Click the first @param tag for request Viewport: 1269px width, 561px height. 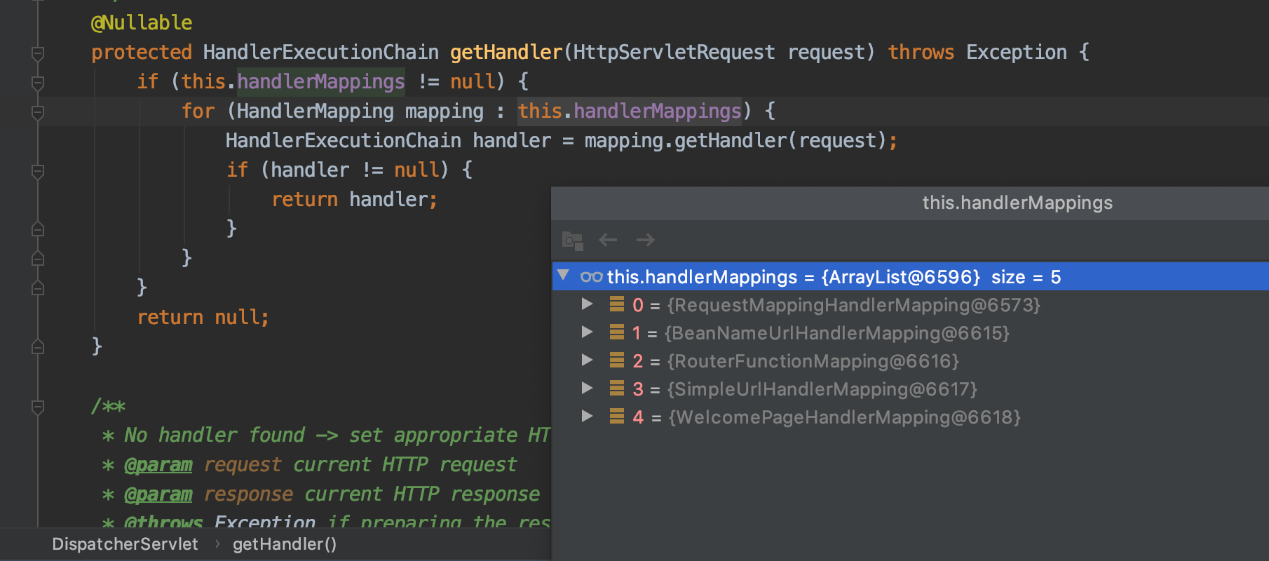158,464
